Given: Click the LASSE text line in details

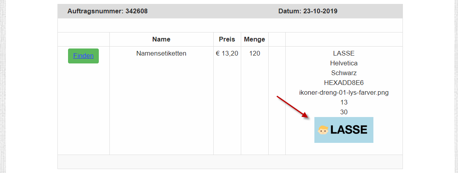Looking at the screenshot, I should (x=344, y=54).
